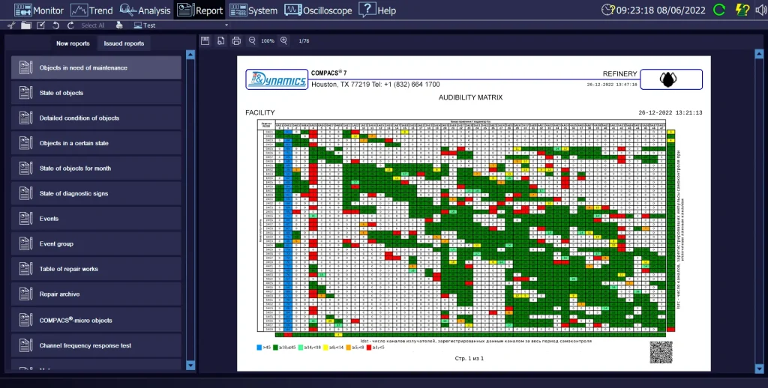Zoom in the report preview
The width and height of the screenshot is (768, 388).
click(x=283, y=41)
